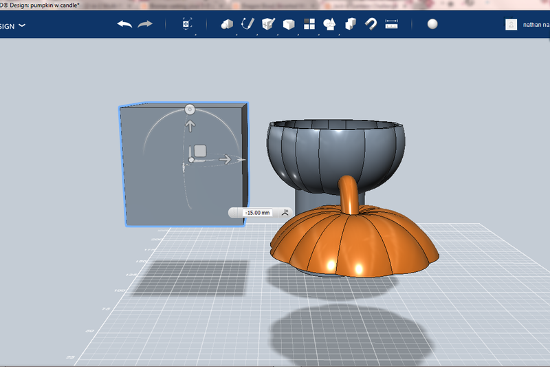Click the Undo arrow in the toolbar
The height and width of the screenshot is (367, 550).
click(124, 24)
